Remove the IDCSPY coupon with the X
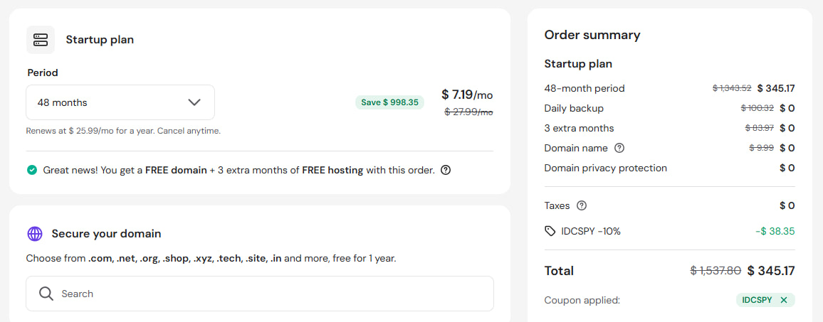Image resolution: width=823 pixels, height=322 pixels. click(784, 300)
